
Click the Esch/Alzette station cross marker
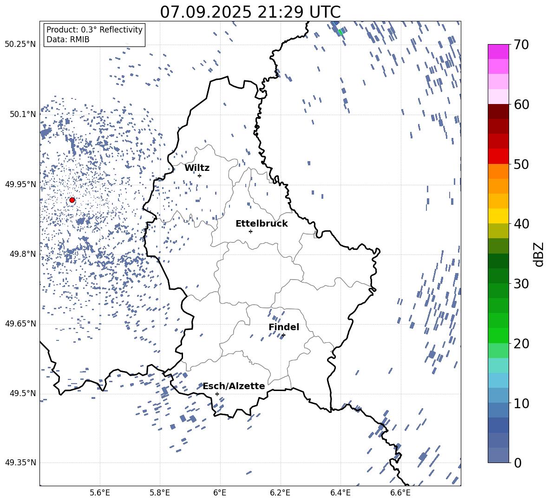pyautogui.click(x=217, y=394)
